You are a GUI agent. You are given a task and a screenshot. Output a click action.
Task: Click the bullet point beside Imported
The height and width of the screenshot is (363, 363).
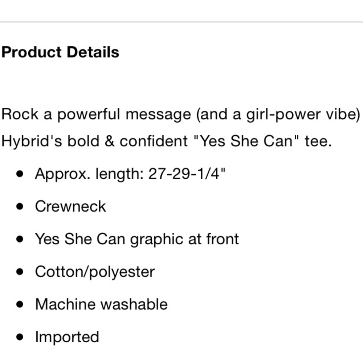(20, 337)
